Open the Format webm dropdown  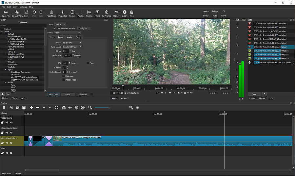click(67, 32)
